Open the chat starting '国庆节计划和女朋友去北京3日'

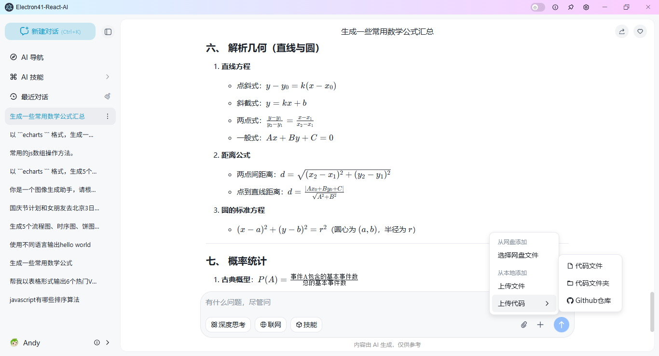[x=60, y=208]
